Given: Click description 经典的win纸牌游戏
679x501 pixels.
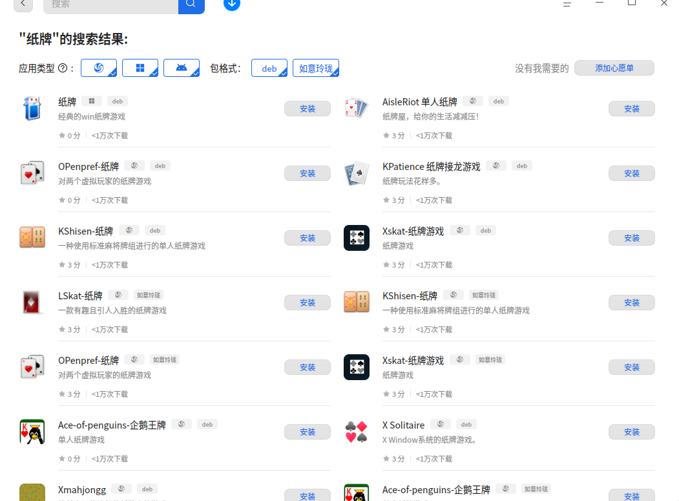Looking at the screenshot, I should pos(92,116).
